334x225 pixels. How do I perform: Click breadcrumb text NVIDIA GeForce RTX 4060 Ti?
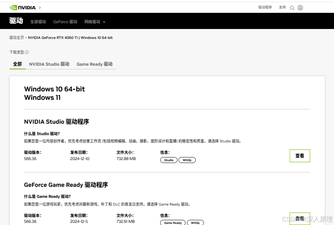pos(53,37)
